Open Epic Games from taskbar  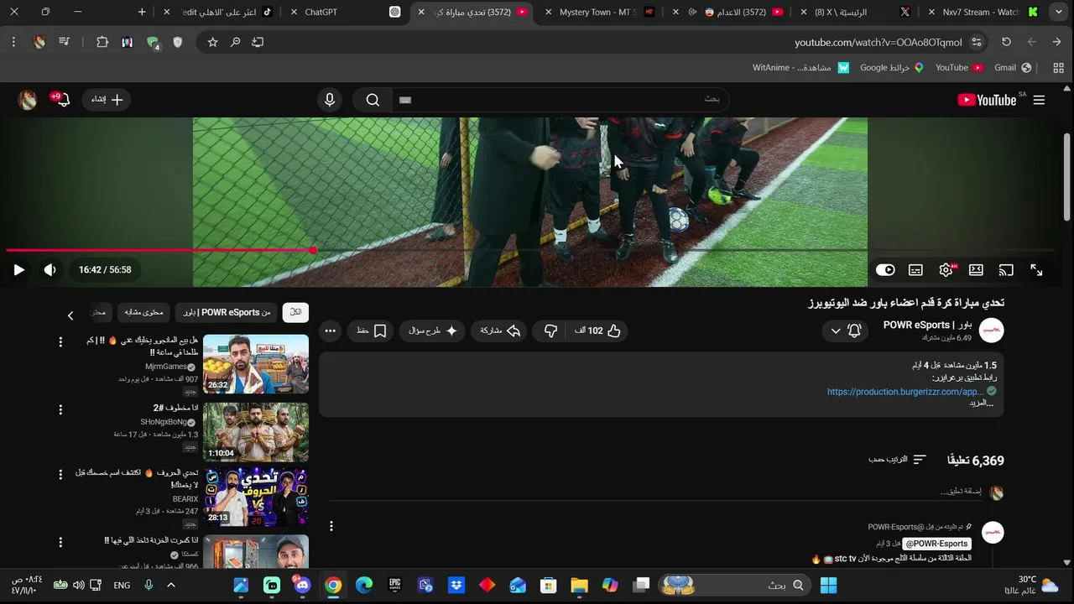(x=395, y=585)
